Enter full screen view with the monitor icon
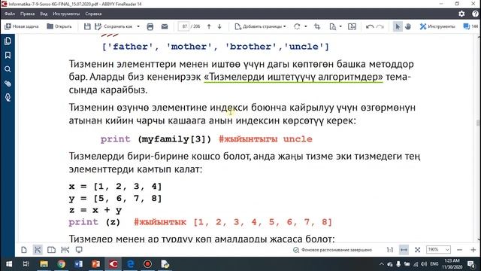This screenshot has width=481, height=271. [79, 250]
